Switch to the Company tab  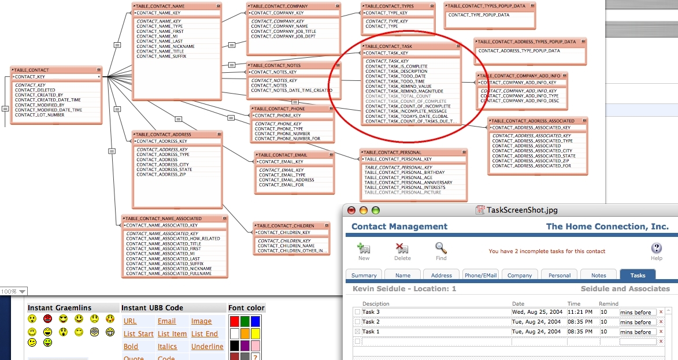click(520, 275)
